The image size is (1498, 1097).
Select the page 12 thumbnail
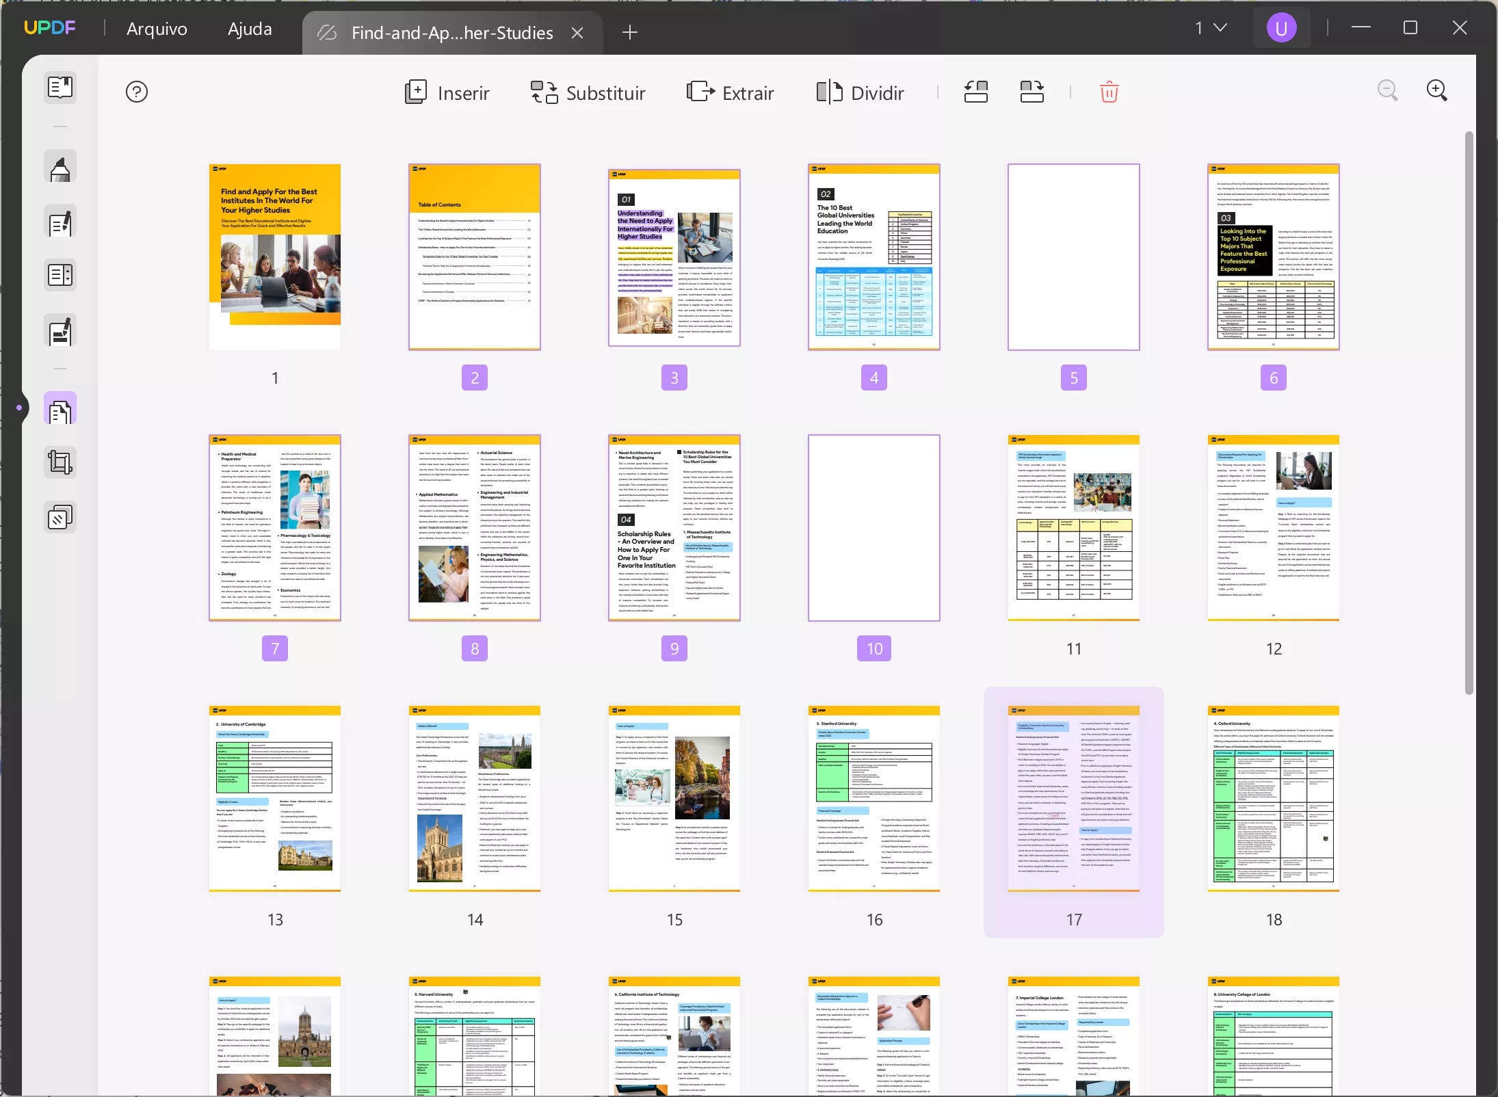pyautogui.click(x=1273, y=528)
